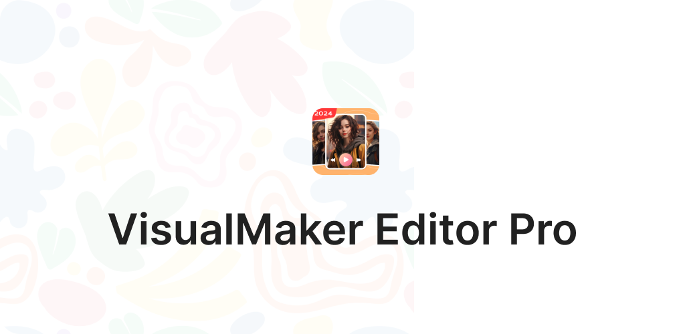685x334 pixels.
Task: Click the word Editor in the title
Action: click(436, 230)
